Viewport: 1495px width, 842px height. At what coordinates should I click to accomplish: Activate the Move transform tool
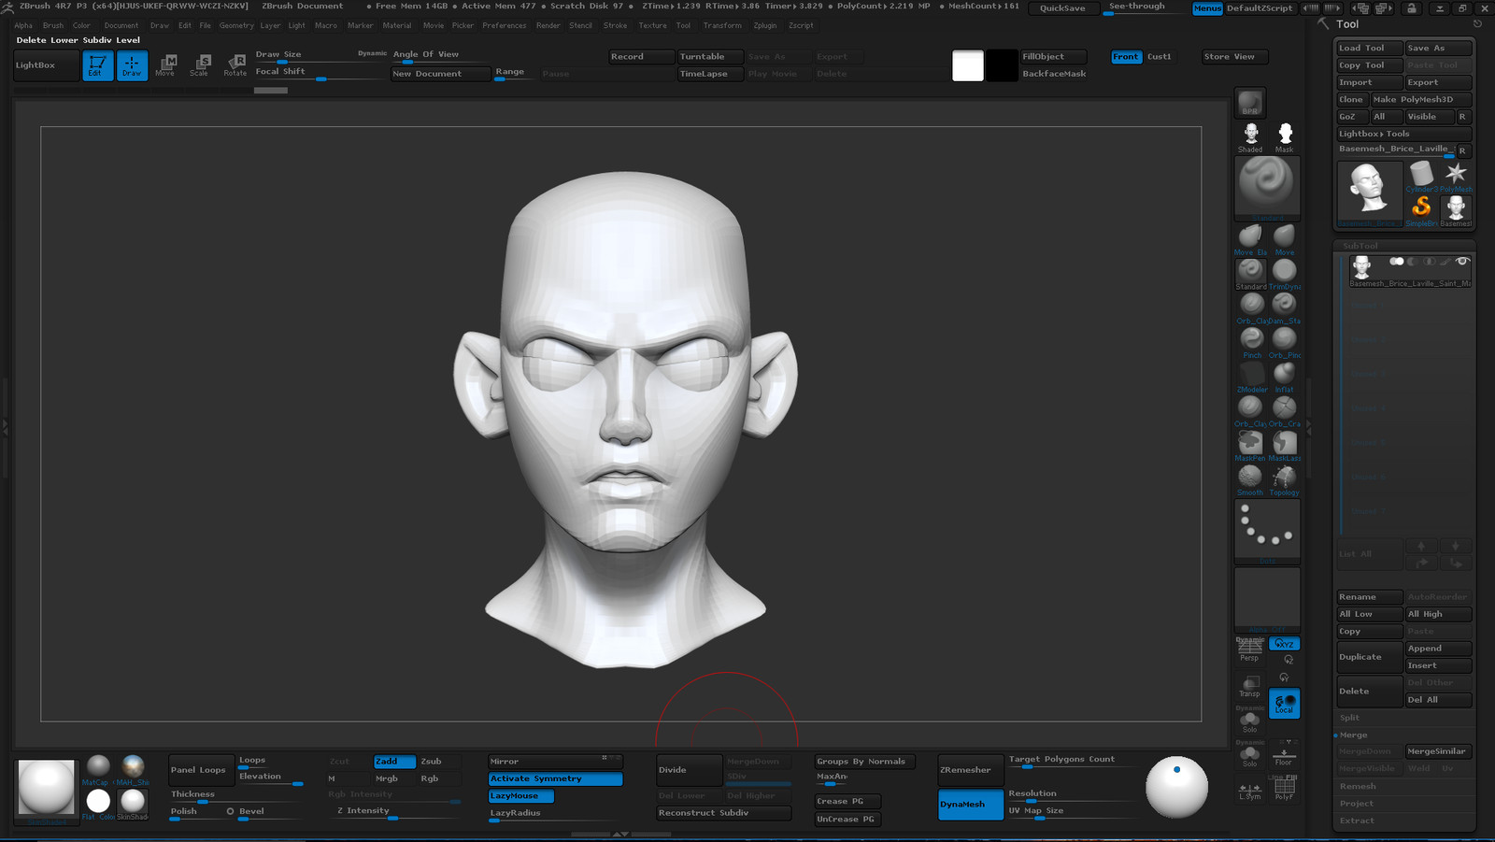(x=165, y=65)
